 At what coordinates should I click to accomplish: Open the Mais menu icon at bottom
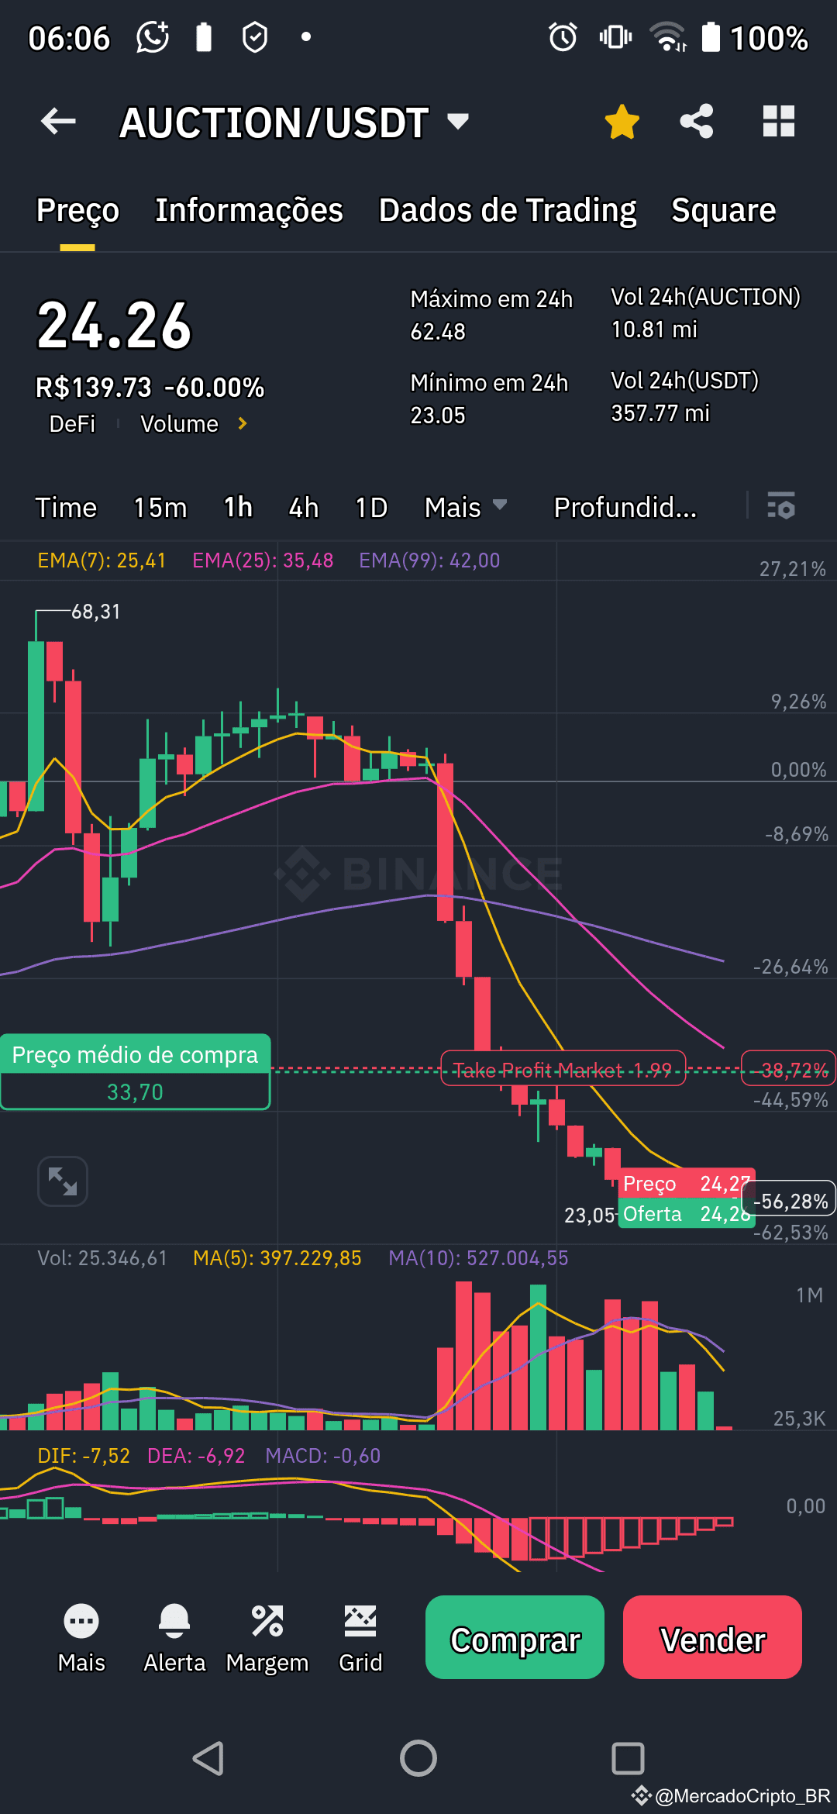click(81, 1638)
